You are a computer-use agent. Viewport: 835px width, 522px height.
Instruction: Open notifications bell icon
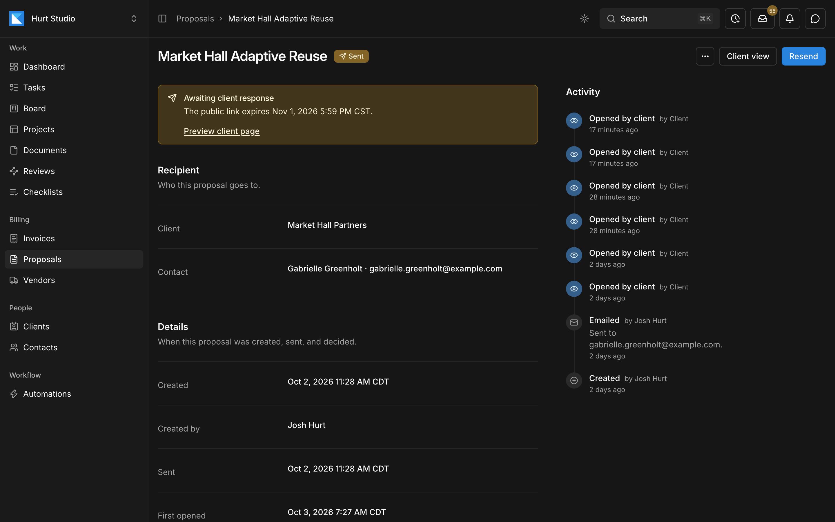click(x=789, y=19)
